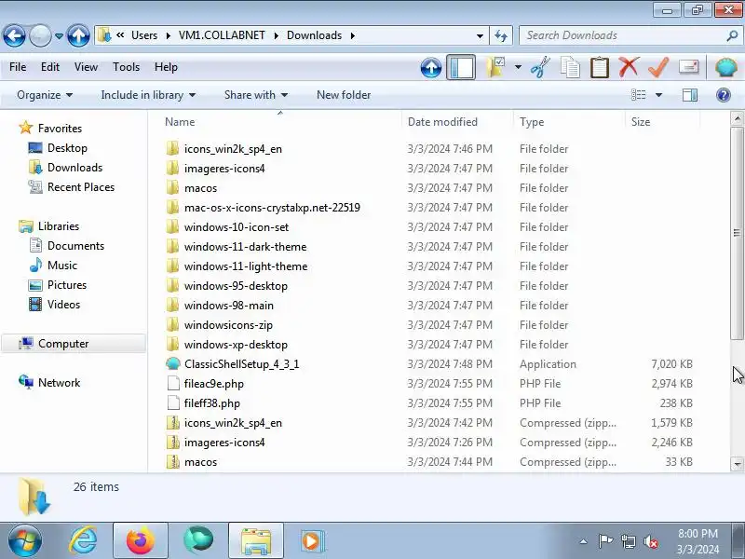Open the View menu

[86, 67]
